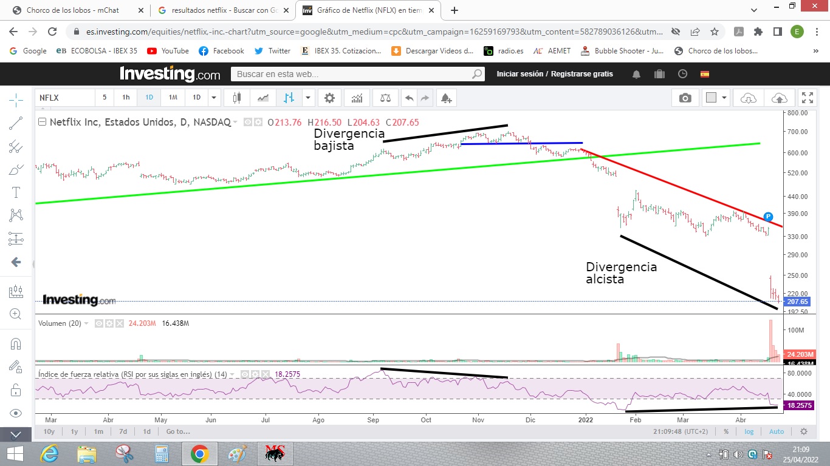Toggle log scale

coord(749,431)
